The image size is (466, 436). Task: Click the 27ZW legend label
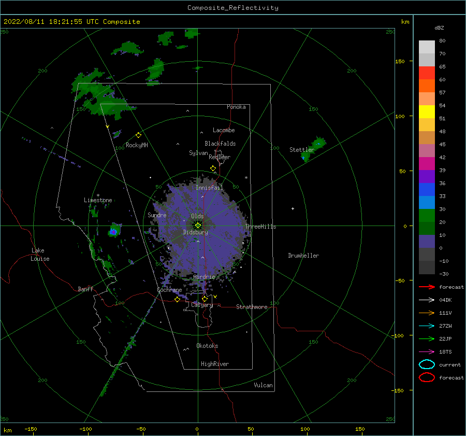pyautogui.click(x=445, y=326)
